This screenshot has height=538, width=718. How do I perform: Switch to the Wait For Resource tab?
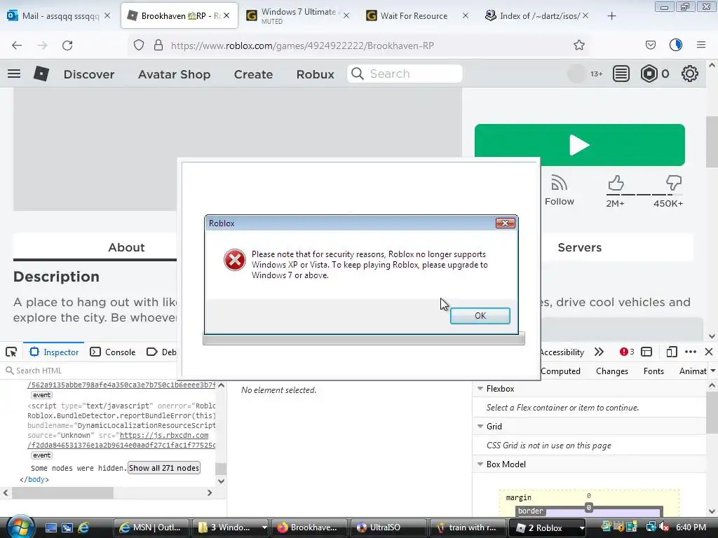tap(414, 16)
